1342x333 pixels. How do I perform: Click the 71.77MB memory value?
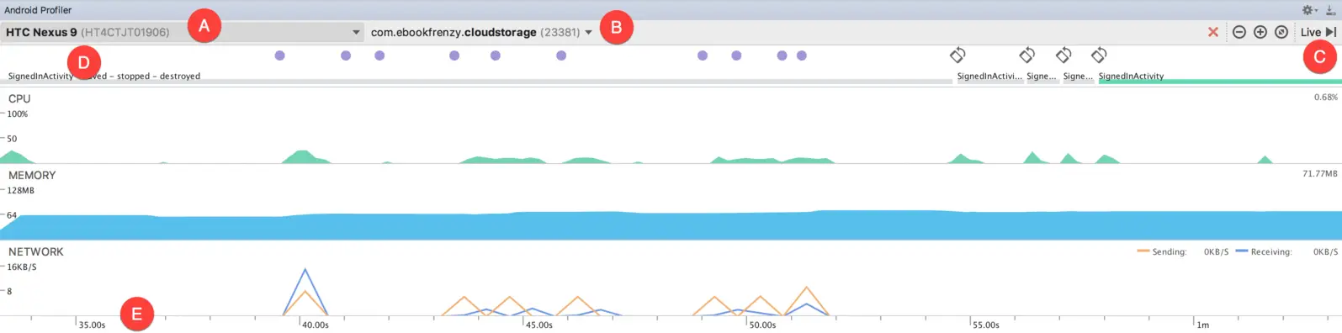coord(1319,174)
